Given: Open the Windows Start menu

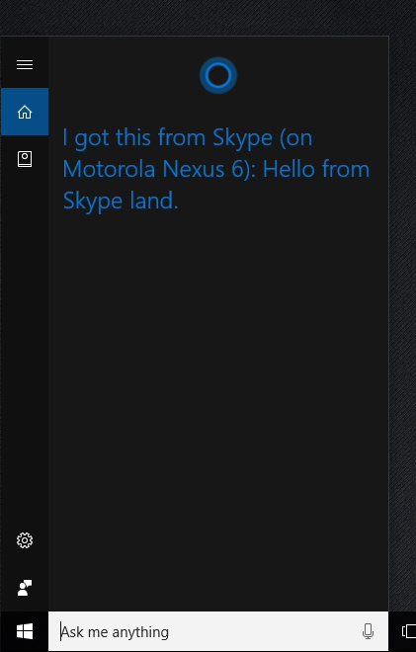Looking at the screenshot, I should 25,631.
